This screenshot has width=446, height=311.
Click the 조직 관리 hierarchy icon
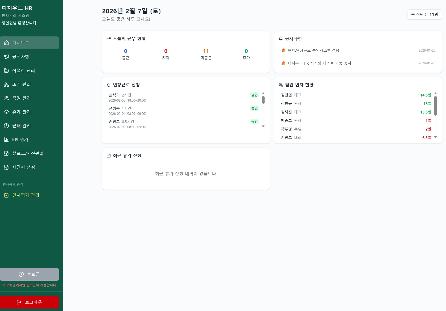[x=6, y=84]
